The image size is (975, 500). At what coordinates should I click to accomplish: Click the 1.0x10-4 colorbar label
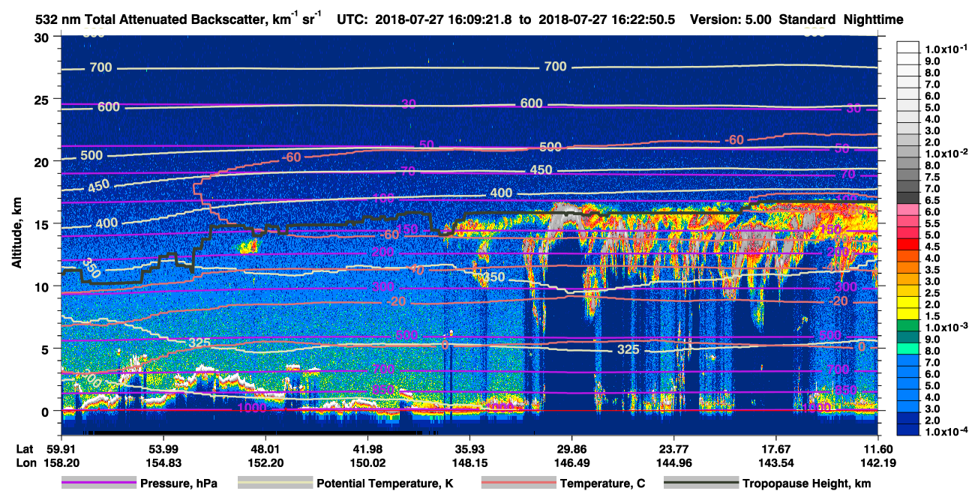click(946, 432)
